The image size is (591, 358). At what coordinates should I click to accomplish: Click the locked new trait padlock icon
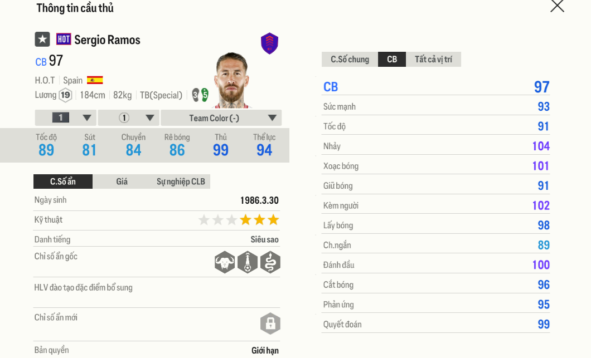[270, 323]
